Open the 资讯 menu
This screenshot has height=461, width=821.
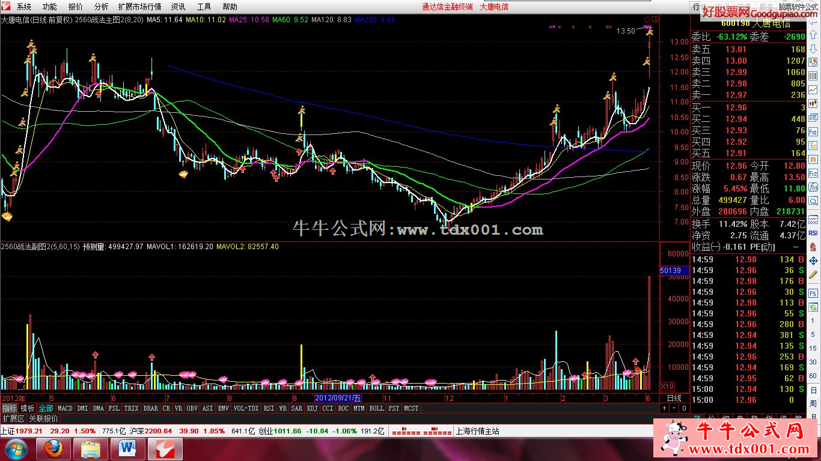[178, 7]
